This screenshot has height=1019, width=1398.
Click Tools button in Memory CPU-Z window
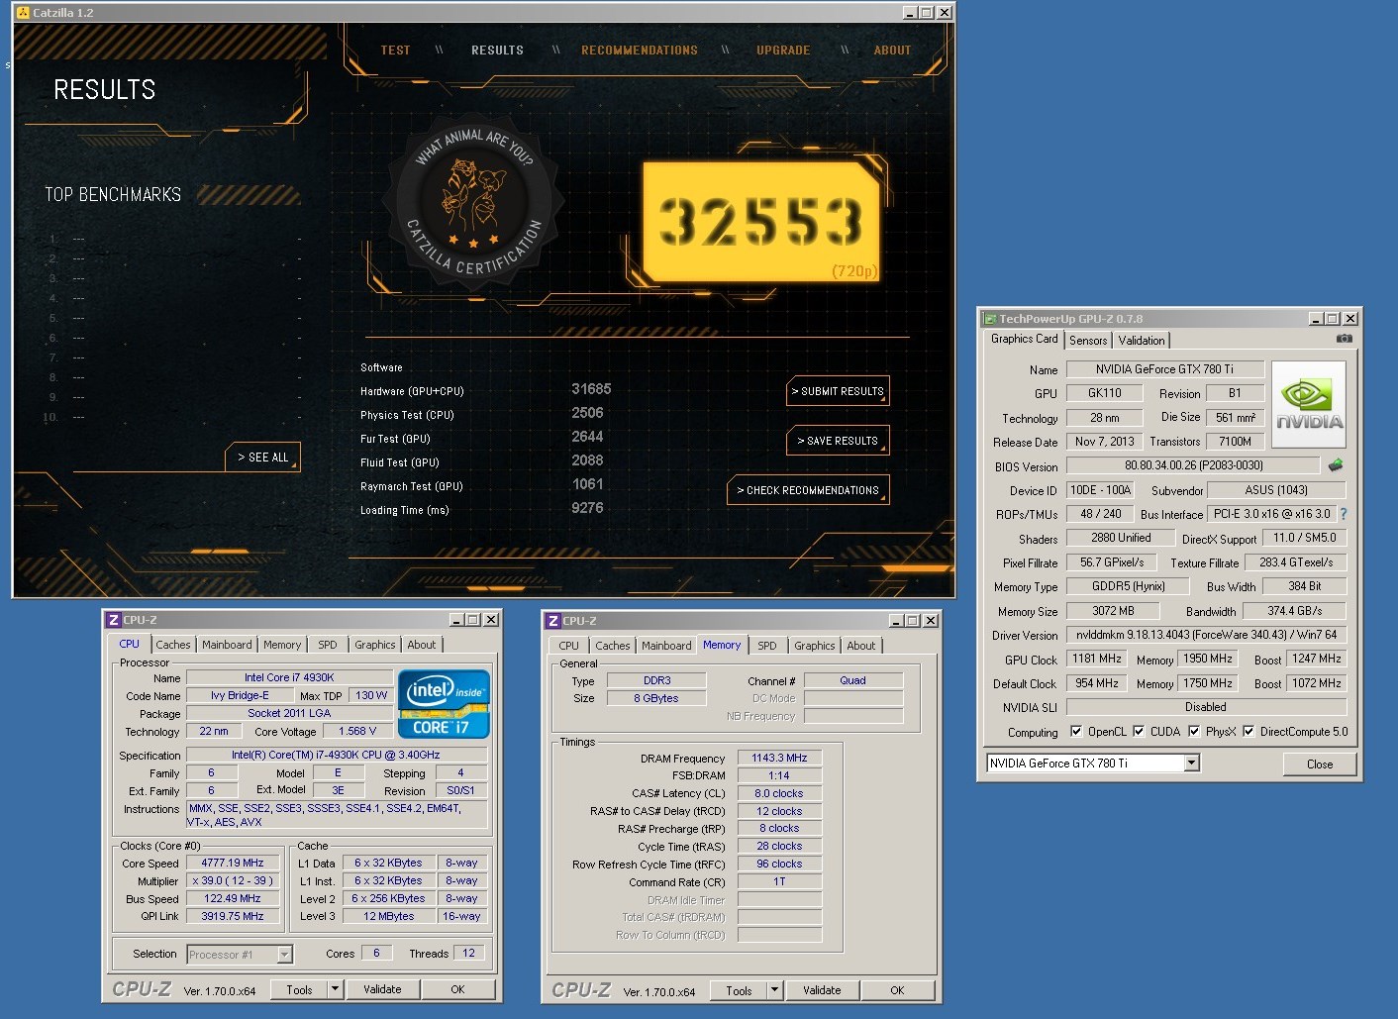click(739, 990)
